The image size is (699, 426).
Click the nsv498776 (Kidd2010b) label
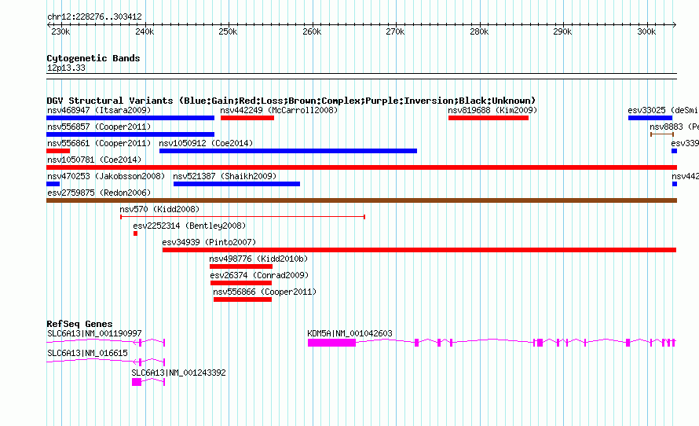tap(258, 259)
